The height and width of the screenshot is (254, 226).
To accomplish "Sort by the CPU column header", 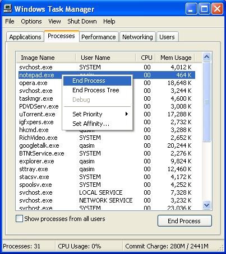I will [x=146, y=58].
